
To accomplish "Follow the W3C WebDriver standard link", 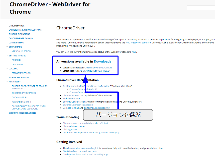I will pyautogui.click(x=138, y=43).
